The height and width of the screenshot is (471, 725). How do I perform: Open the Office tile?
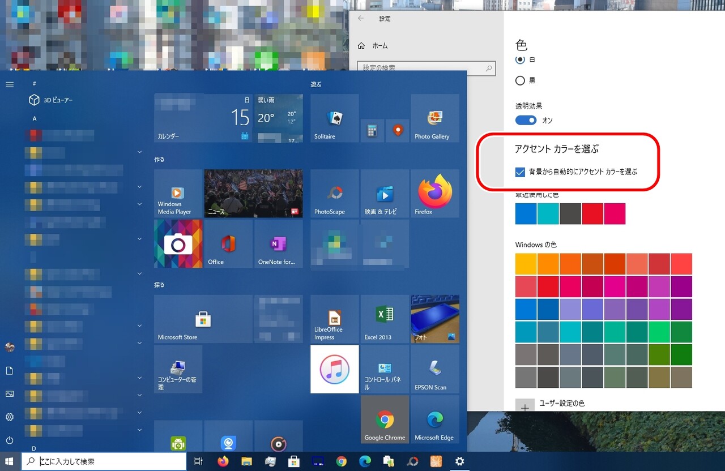(228, 244)
